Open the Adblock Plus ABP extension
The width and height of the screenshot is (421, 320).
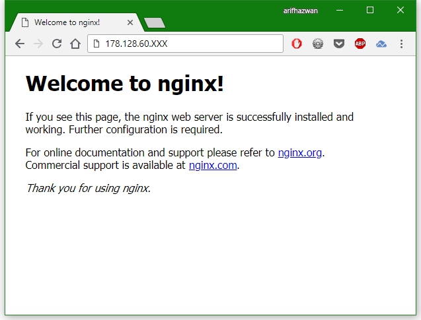coord(360,44)
